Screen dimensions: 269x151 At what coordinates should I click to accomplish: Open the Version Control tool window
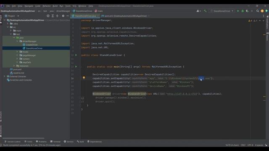point(12,142)
